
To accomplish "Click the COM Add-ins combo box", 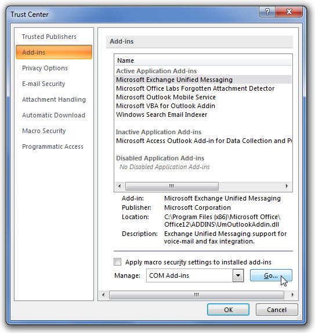I will tap(195, 275).
